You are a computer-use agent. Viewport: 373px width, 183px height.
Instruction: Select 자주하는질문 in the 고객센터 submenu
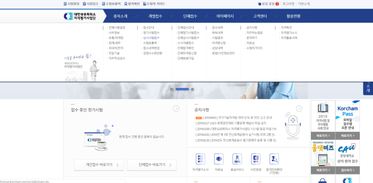pos(255,33)
